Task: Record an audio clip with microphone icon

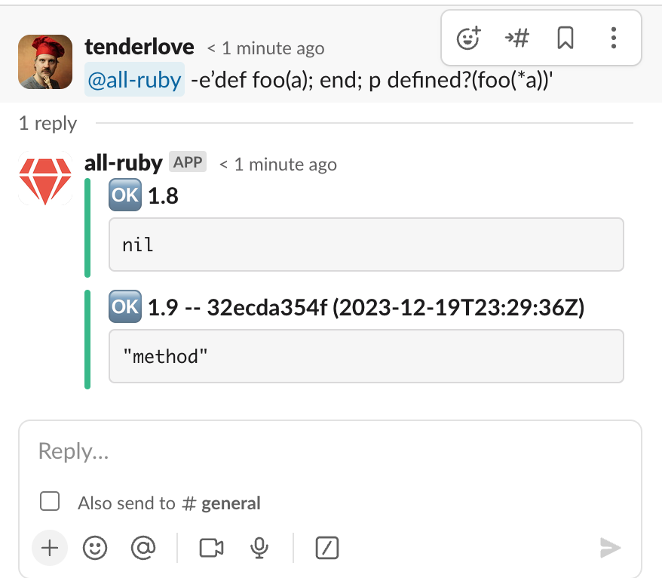Action: pyautogui.click(x=259, y=548)
